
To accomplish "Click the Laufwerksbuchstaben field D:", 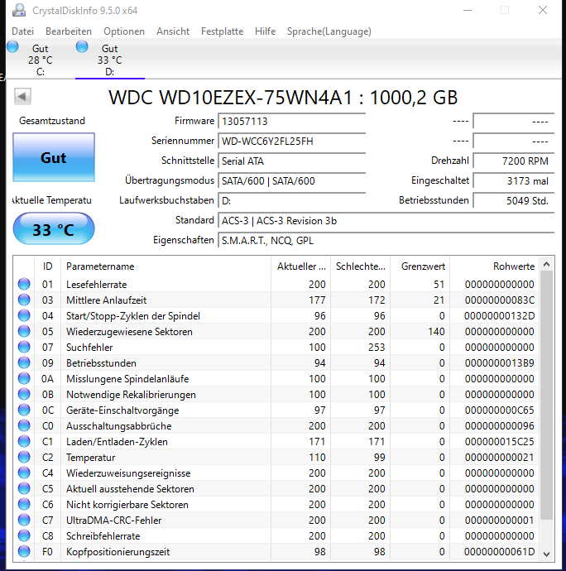I will [x=292, y=200].
